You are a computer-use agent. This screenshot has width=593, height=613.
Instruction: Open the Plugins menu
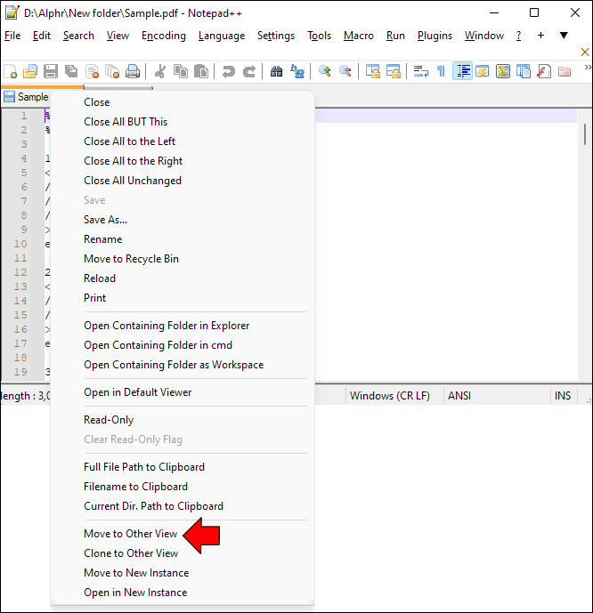coord(435,36)
